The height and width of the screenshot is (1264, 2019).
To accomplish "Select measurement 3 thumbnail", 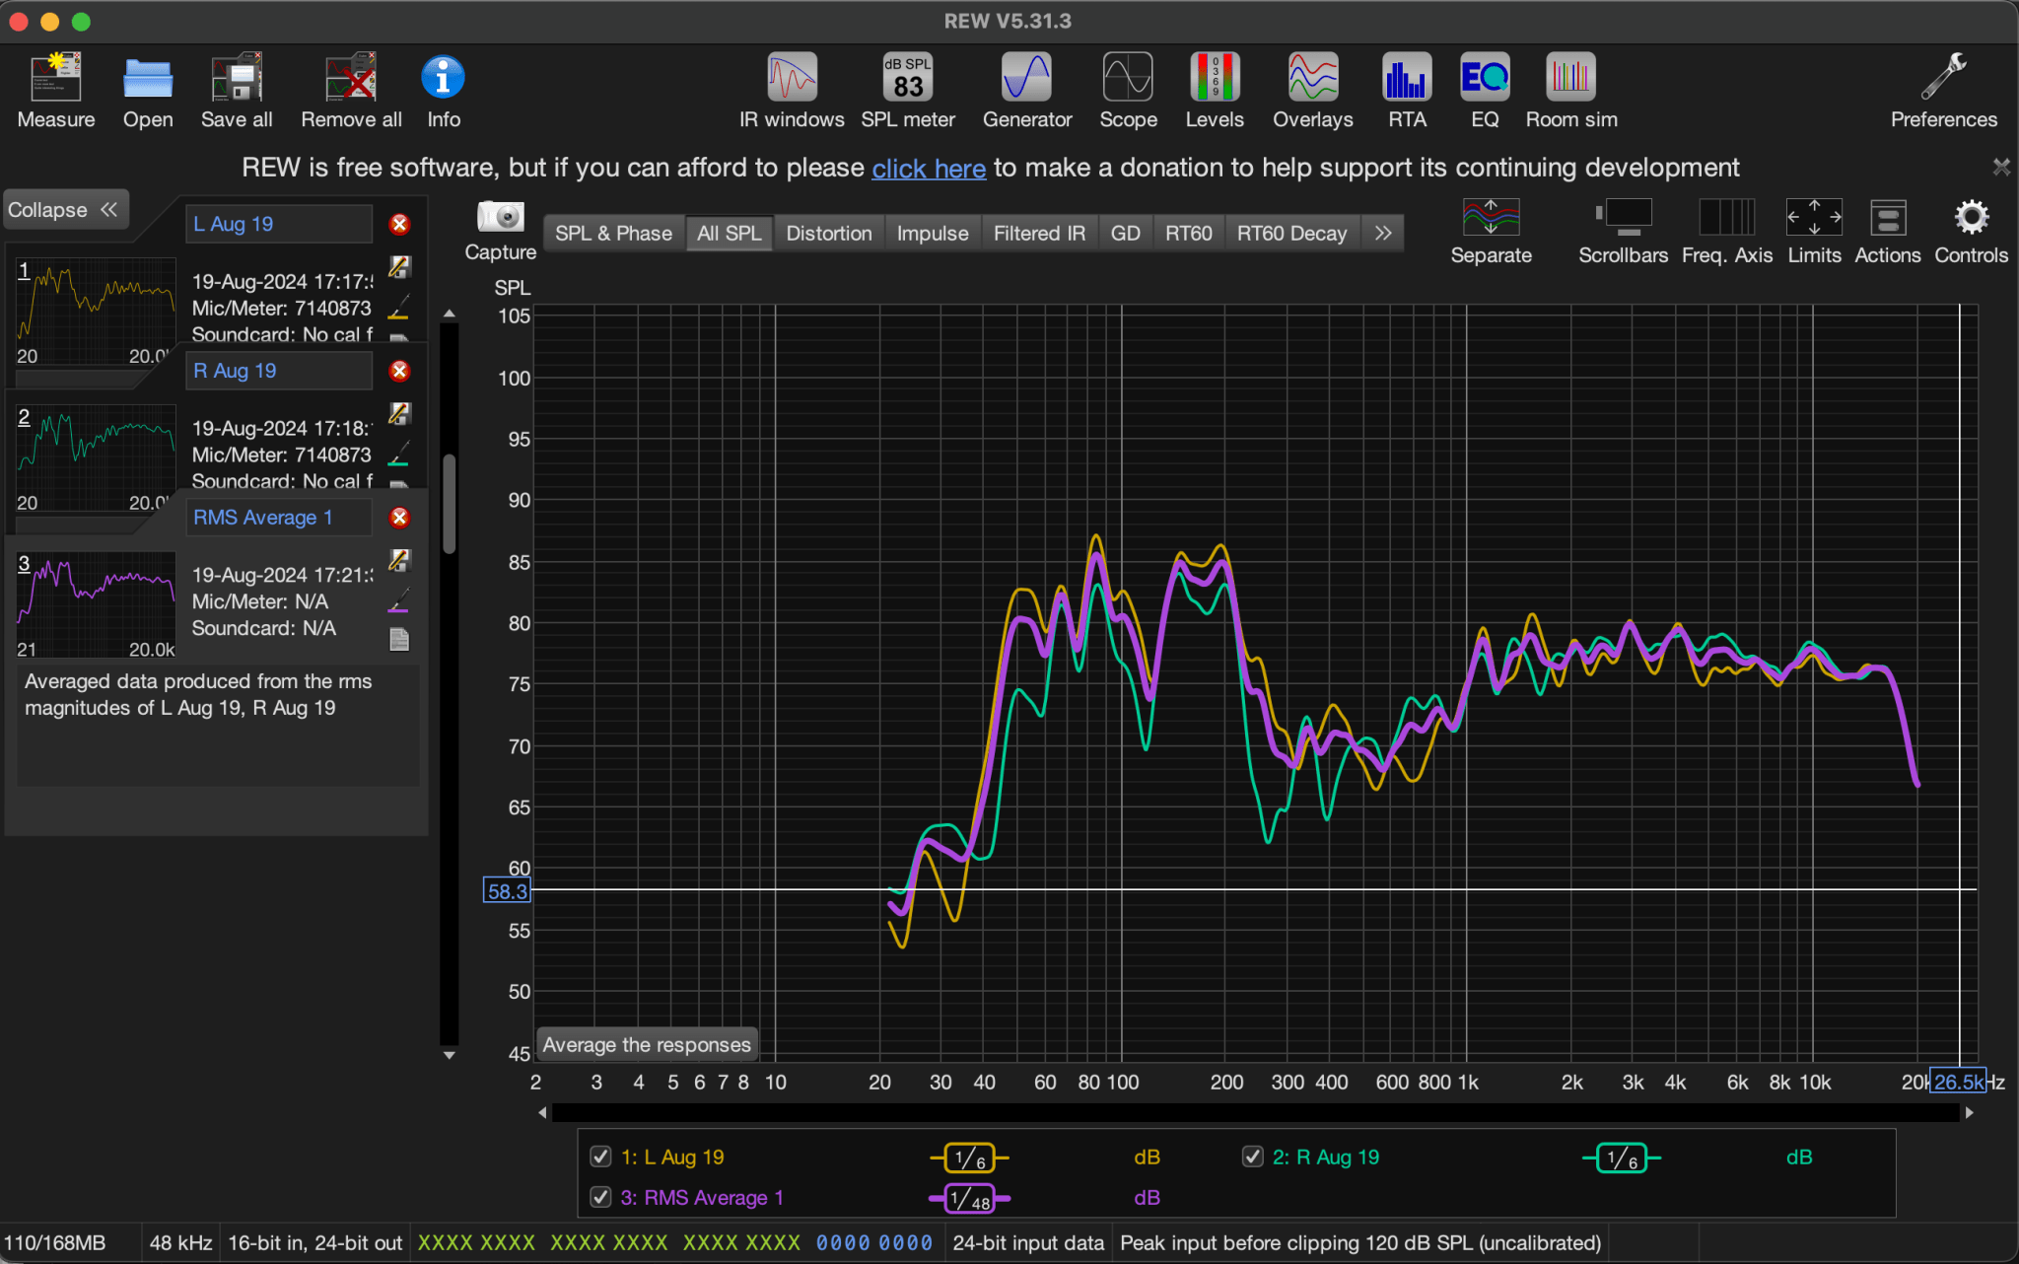I will (x=96, y=604).
